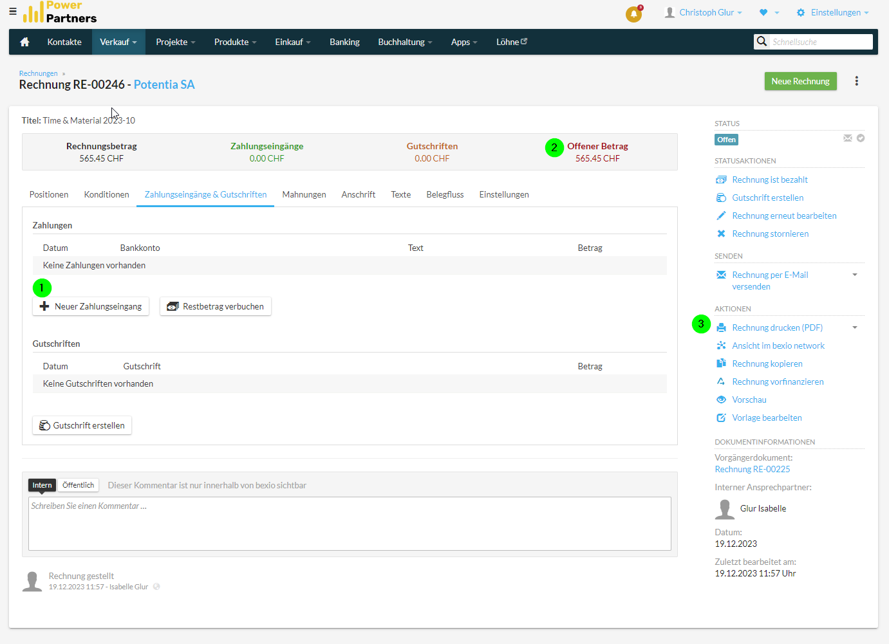This screenshot has height=644, width=889.
Task: Open the Anschrift tab
Action: point(359,194)
